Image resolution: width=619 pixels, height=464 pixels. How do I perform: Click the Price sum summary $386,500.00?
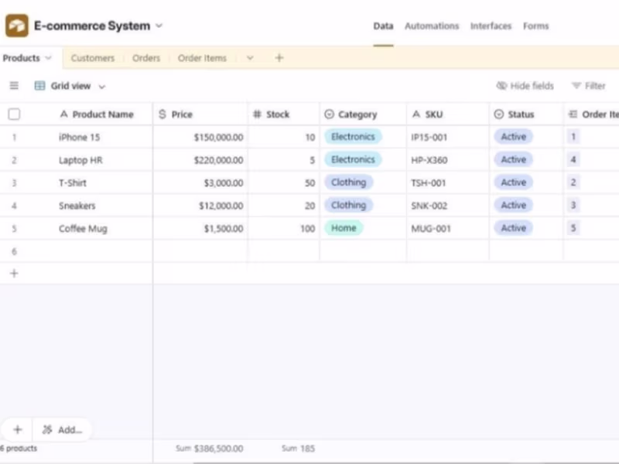(218, 449)
